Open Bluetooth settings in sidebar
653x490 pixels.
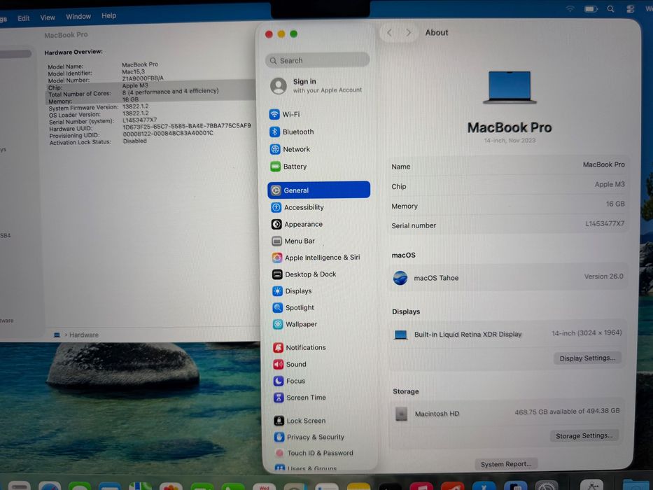291,132
